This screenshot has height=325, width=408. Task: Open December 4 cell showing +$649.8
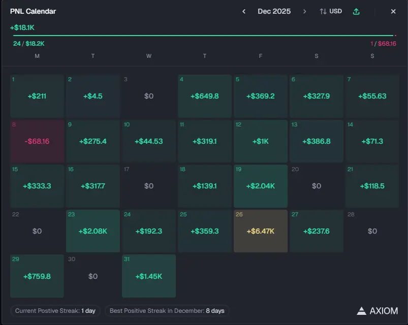point(205,96)
